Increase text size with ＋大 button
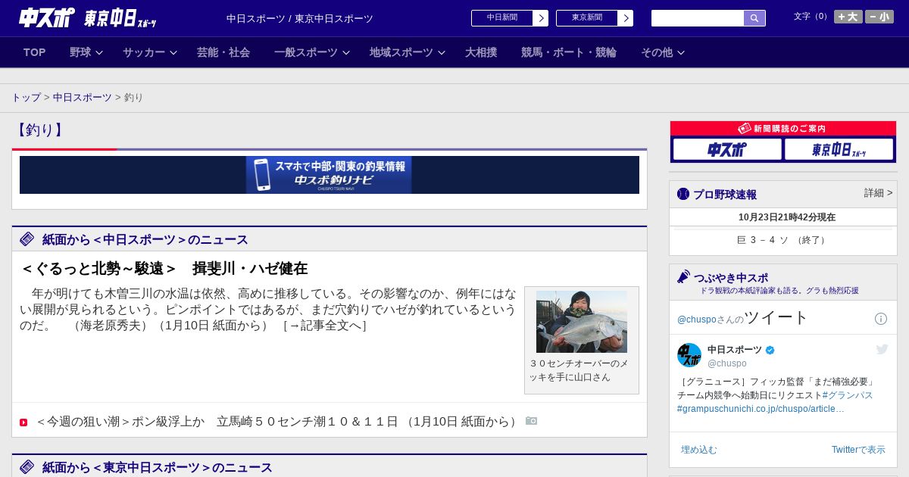Viewport: 909px width, 477px height. (x=848, y=17)
